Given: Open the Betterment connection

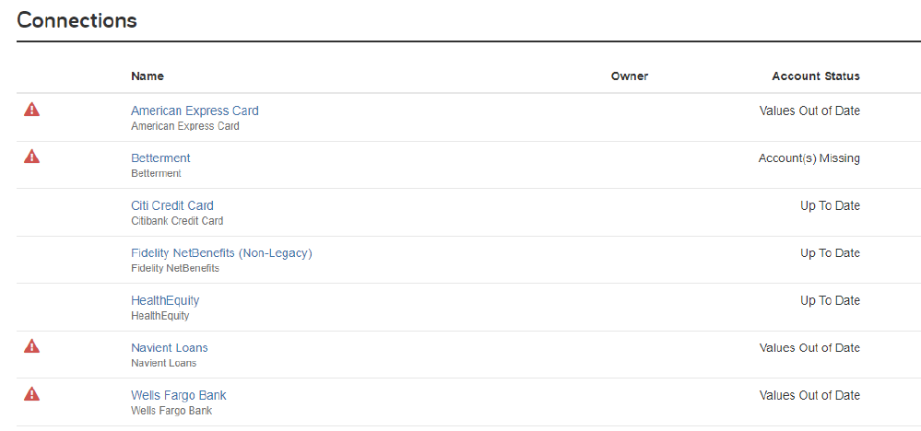Looking at the screenshot, I should point(160,158).
